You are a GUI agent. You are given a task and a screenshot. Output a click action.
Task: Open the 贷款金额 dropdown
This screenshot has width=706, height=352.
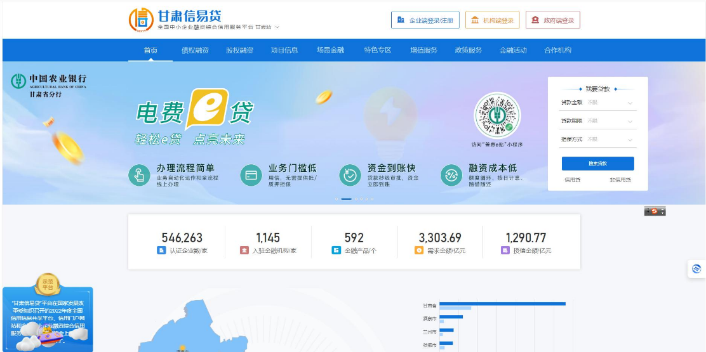597,103
